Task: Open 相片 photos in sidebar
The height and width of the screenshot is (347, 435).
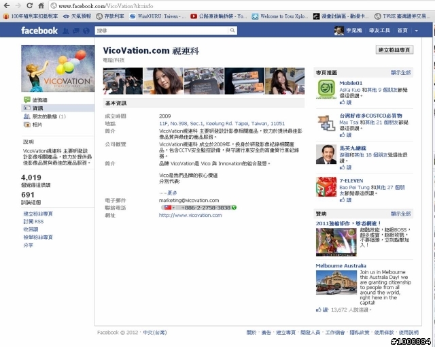Action: (58, 125)
